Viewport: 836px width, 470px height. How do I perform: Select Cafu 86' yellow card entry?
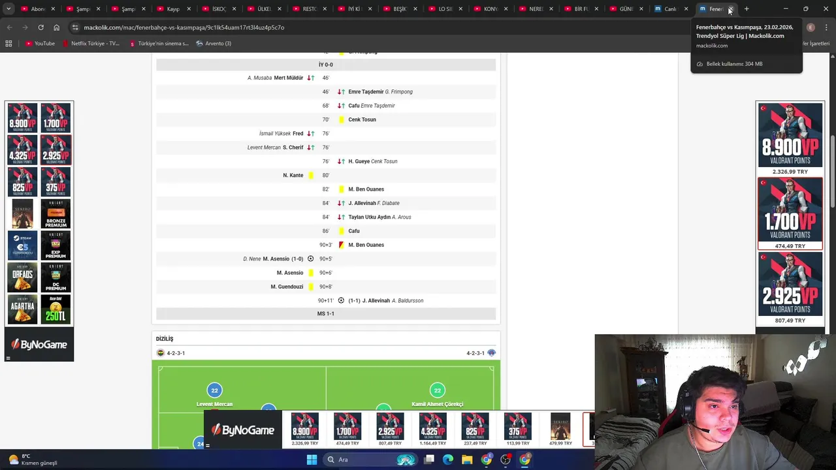[354, 231]
